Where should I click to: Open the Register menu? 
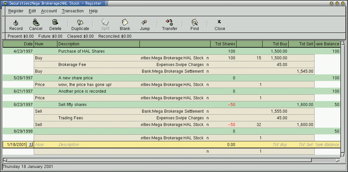(x=16, y=11)
